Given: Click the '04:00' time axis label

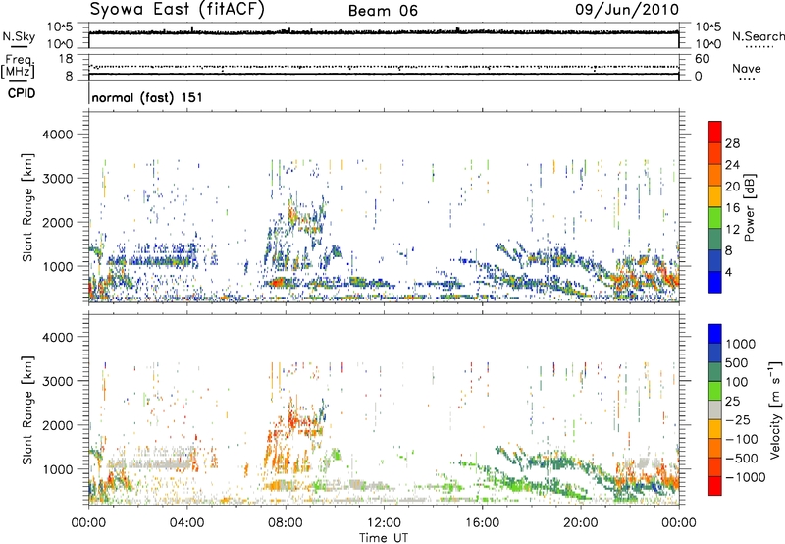Looking at the screenshot, I should [187, 523].
